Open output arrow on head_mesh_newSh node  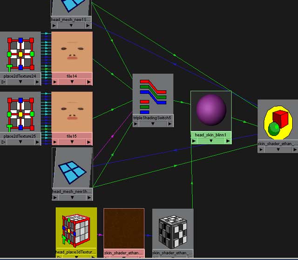click(x=89, y=198)
